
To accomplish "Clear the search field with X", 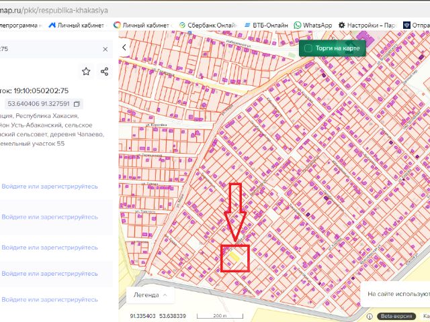I will coord(105,49).
